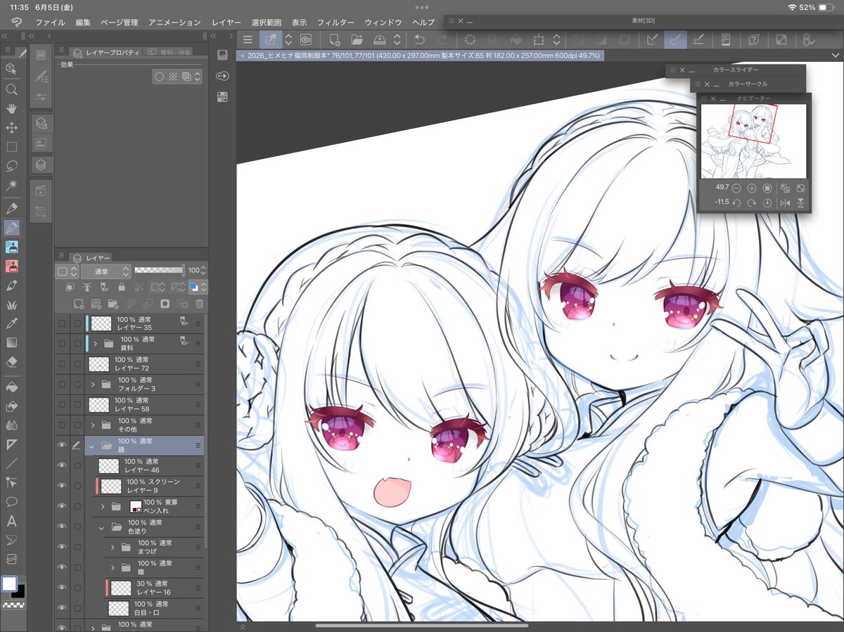Expand the まつげ folder

(x=113, y=547)
